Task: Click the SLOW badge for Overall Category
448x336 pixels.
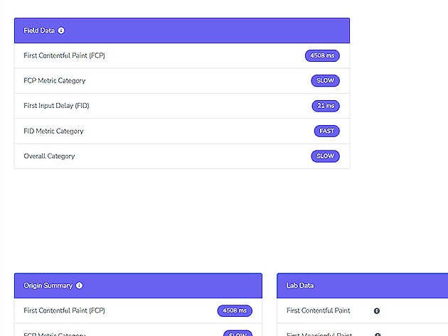Action: pos(325,156)
